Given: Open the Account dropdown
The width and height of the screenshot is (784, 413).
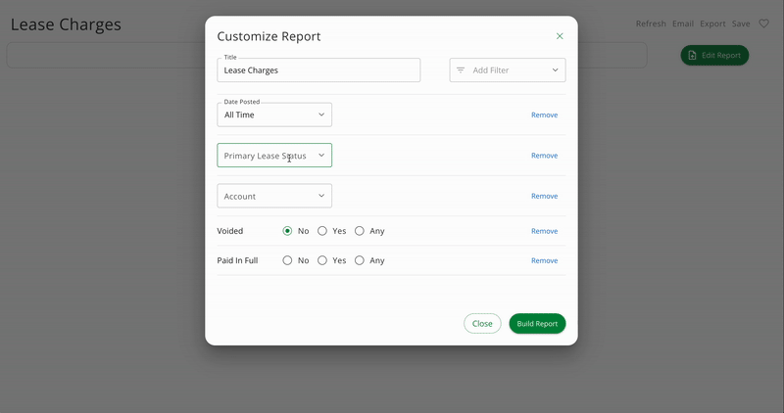Looking at the screenshot, I should [x=274, y=196].
